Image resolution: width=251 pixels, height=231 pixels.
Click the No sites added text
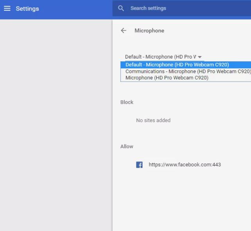(153, 120)
